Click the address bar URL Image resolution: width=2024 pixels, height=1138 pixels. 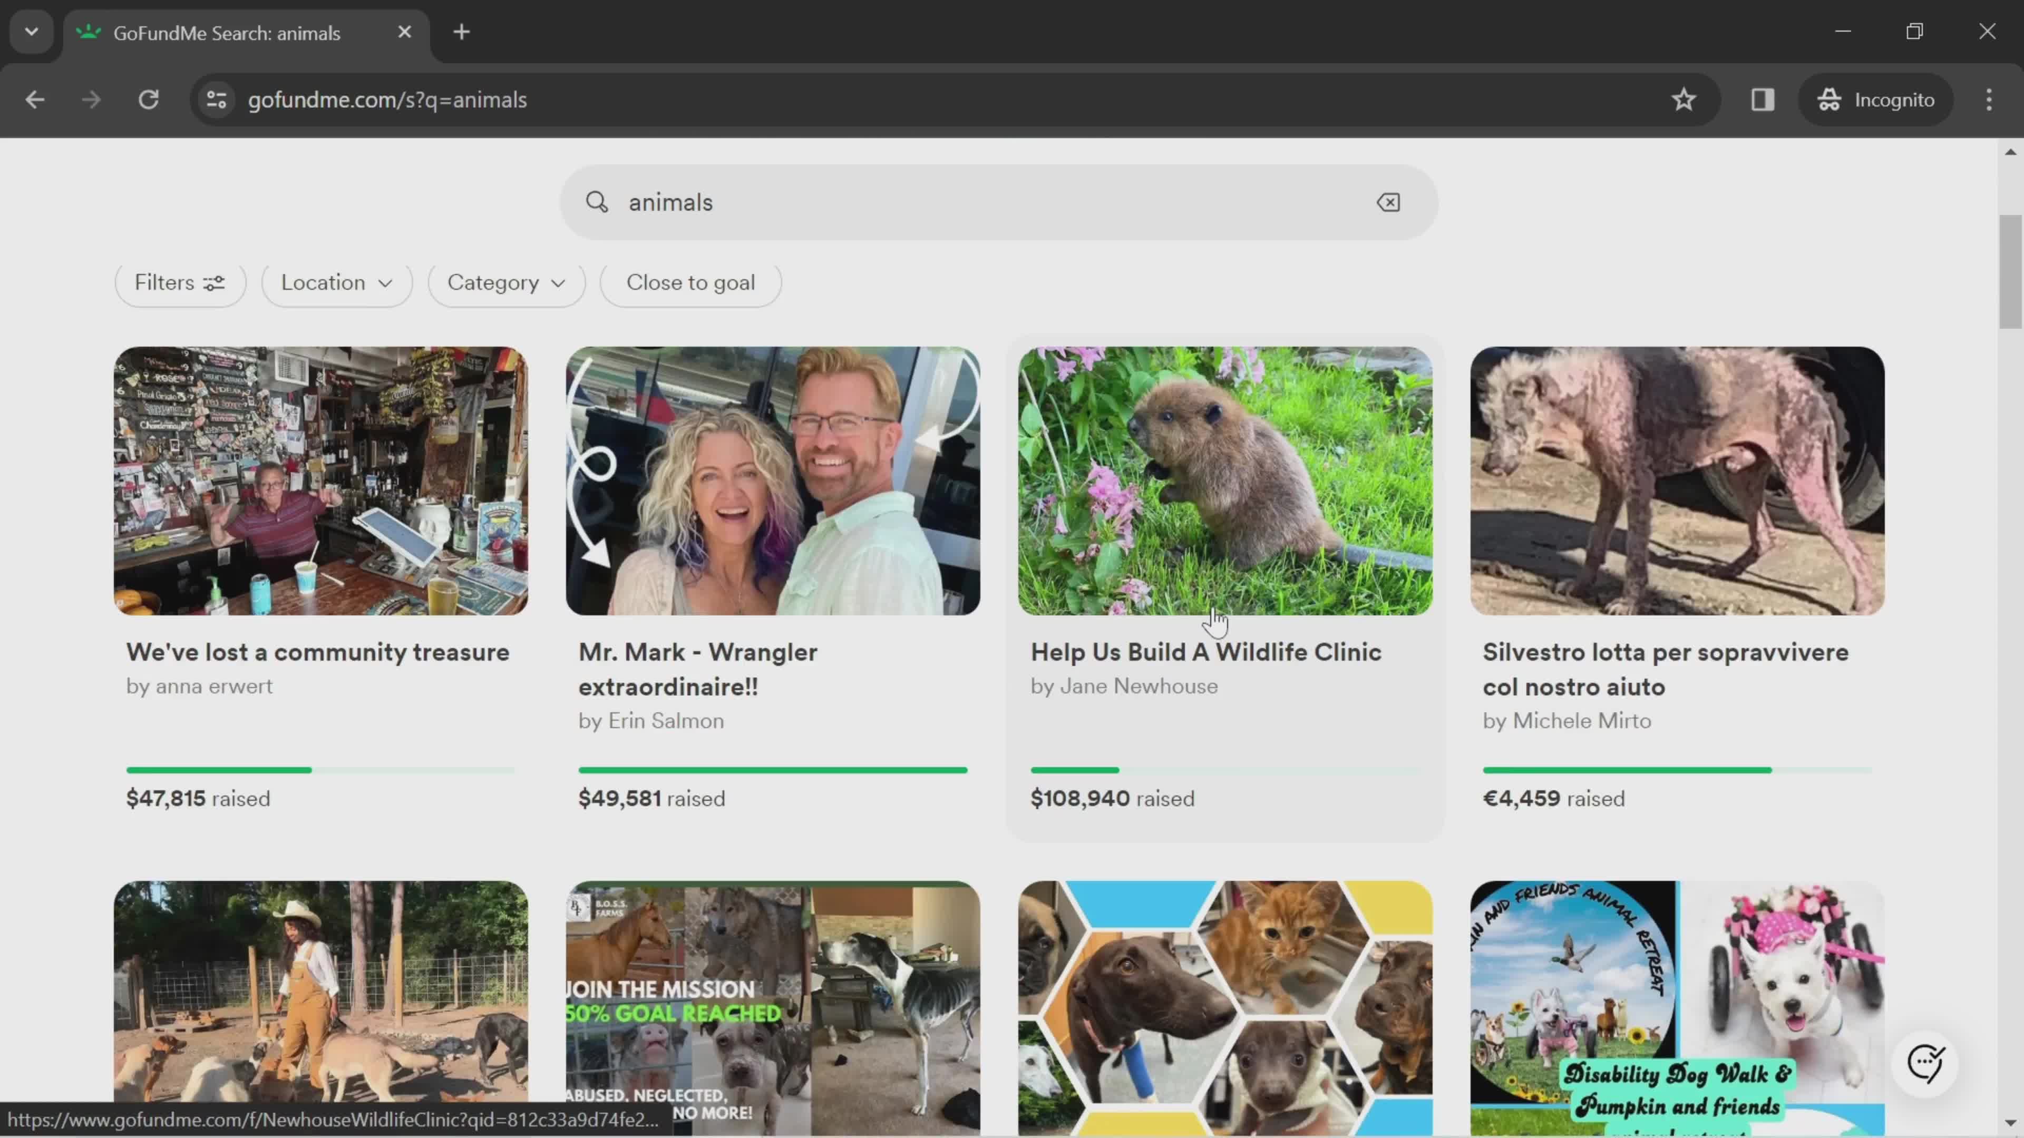click(x=387, y=100)
